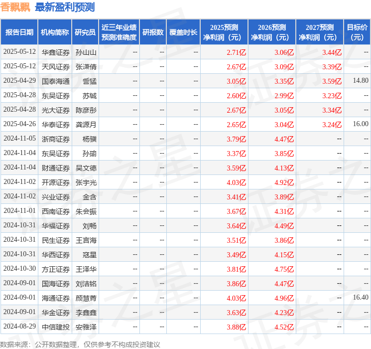Image resolution: width=371 pixels, height=349 pixels.
Task: Click analyst name 李鑫鑫
Action: click(86, 313)
